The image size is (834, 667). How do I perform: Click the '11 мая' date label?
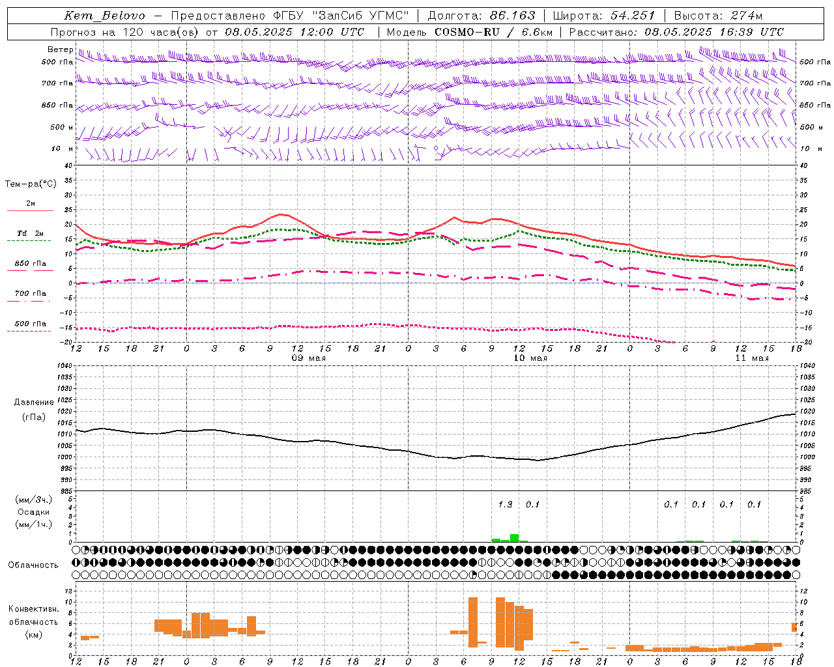752,358
